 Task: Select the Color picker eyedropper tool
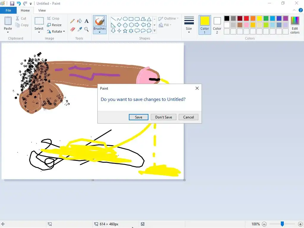pos(80,29)
